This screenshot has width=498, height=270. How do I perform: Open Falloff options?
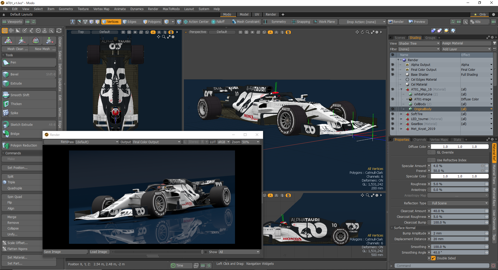click(218, 22)
